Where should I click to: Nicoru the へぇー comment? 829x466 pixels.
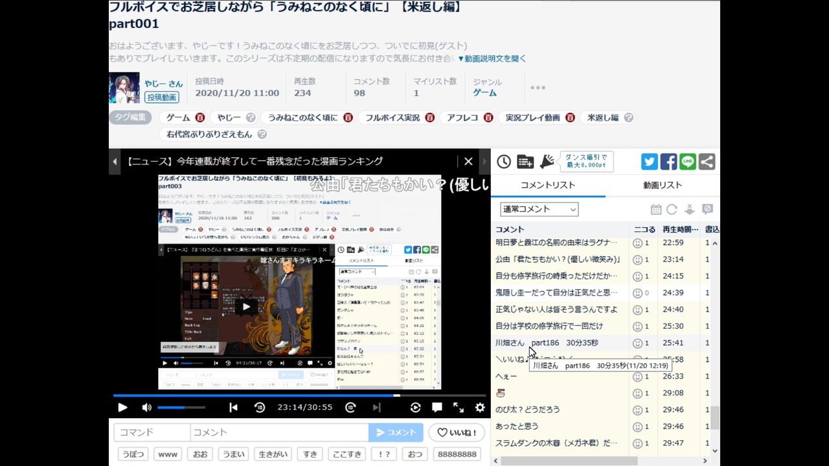[638, 376]
